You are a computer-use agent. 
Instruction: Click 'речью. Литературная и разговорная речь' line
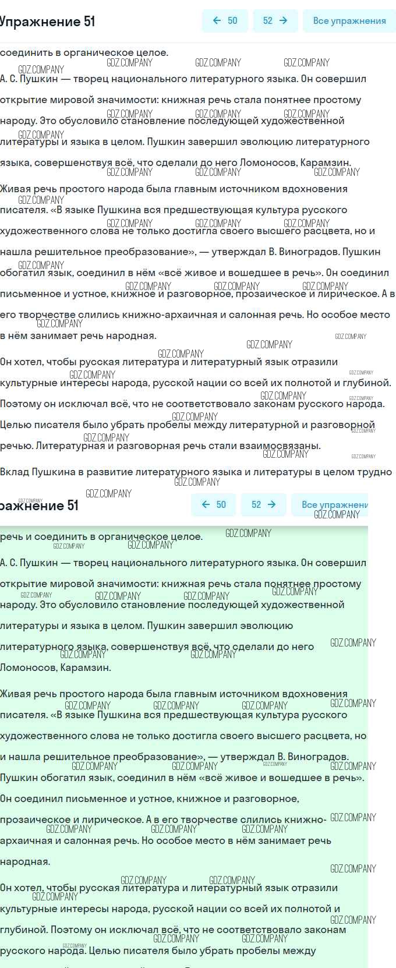tap(160, 446)
